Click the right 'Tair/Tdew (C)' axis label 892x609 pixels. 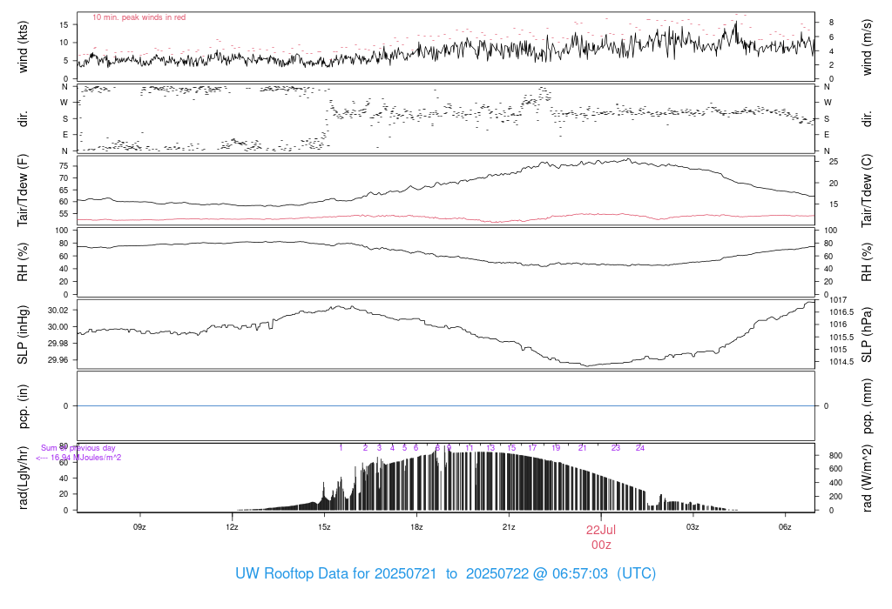tap(867, 191)
